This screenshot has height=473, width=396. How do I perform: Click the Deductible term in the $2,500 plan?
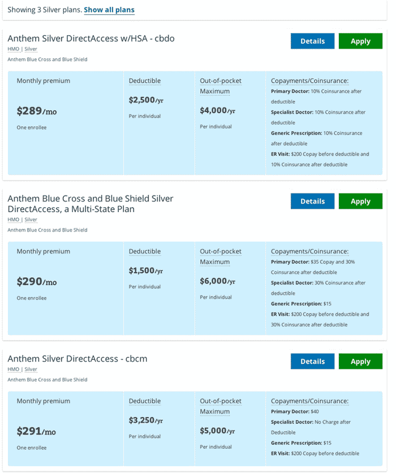click(x=145, y=81)
